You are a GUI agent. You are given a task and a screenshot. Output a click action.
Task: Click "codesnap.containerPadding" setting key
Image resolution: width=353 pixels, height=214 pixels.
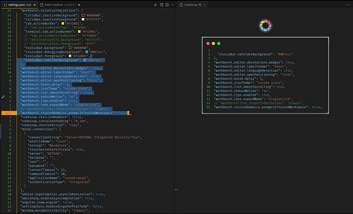(x=46, y=121)
